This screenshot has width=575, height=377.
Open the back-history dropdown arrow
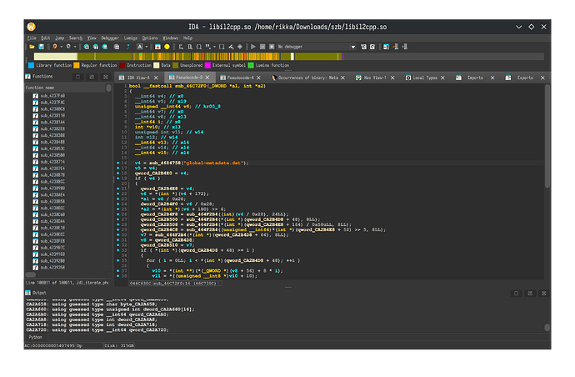[x=61, y=47]
